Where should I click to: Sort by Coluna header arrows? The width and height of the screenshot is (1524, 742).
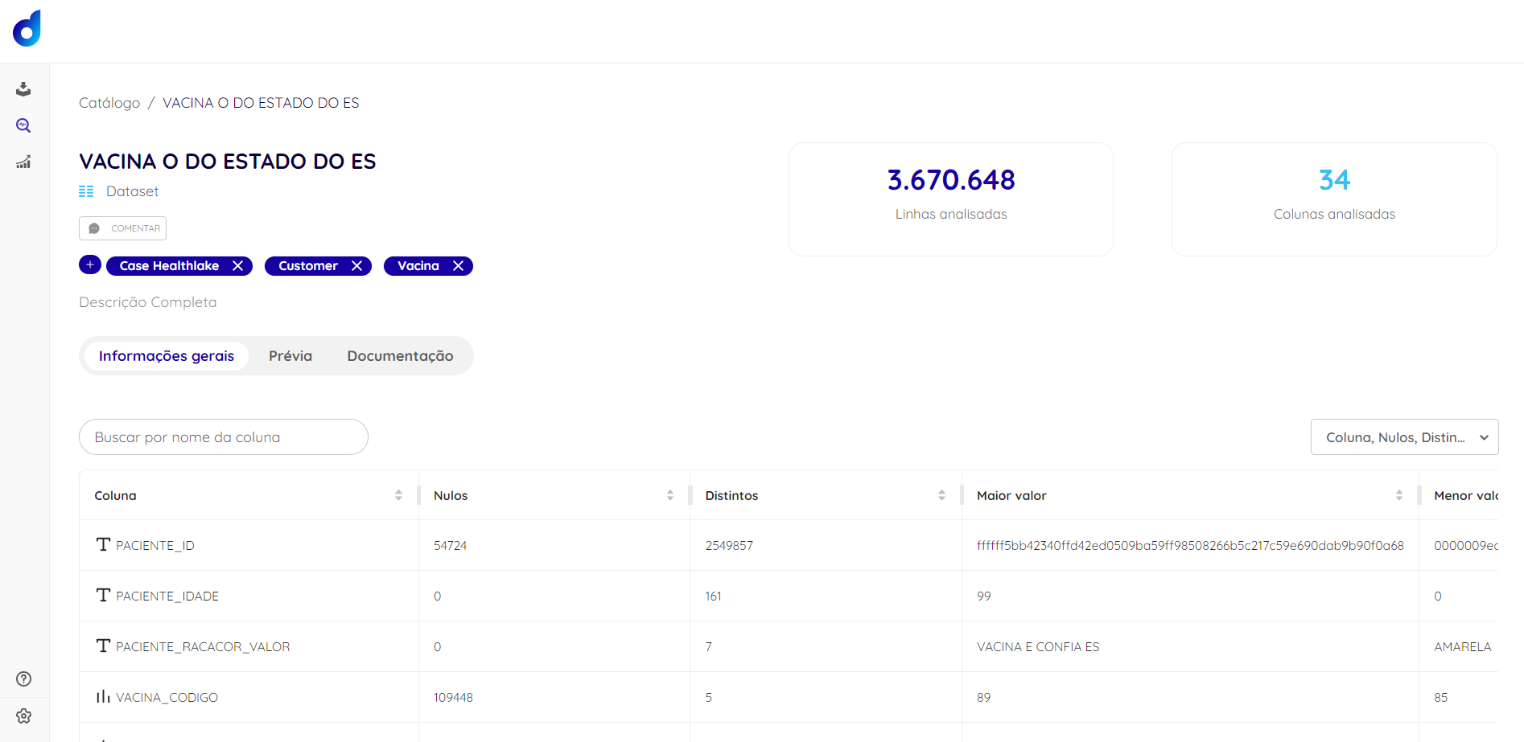[x=398, y=495]
